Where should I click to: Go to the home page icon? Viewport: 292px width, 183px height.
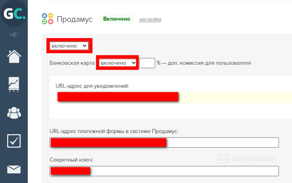(x=14, y=57)
